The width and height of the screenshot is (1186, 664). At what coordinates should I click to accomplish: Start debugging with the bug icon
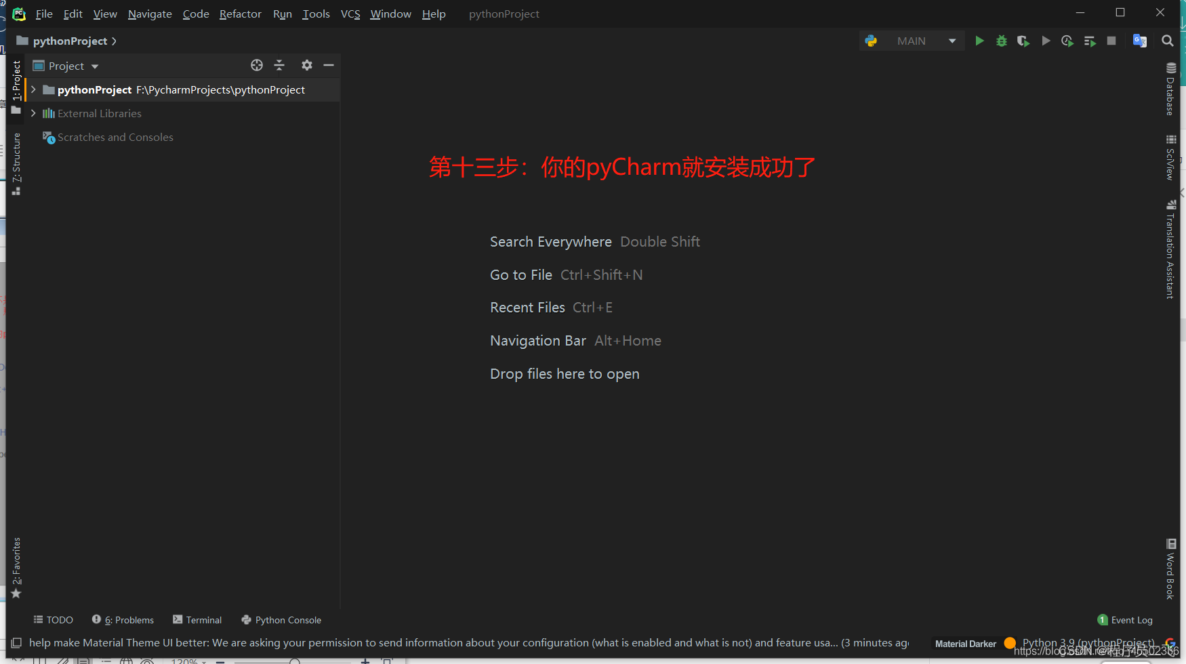pyautogui.click(x=1002, y=41)
